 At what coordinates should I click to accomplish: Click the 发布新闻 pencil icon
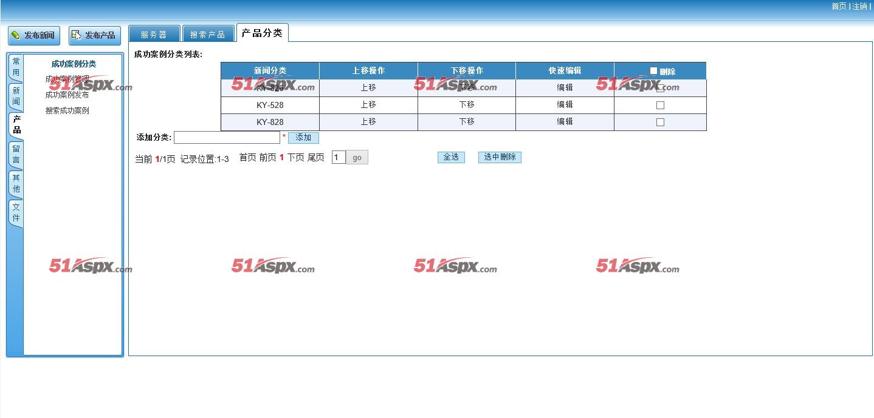pyautogui.click(x=16, y=35)
